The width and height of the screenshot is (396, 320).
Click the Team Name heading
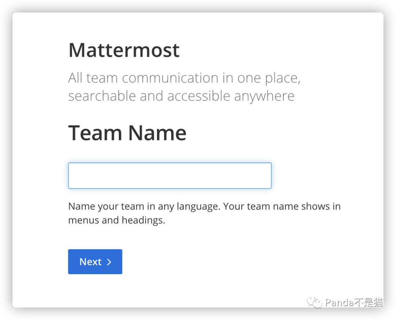(127, 133)
